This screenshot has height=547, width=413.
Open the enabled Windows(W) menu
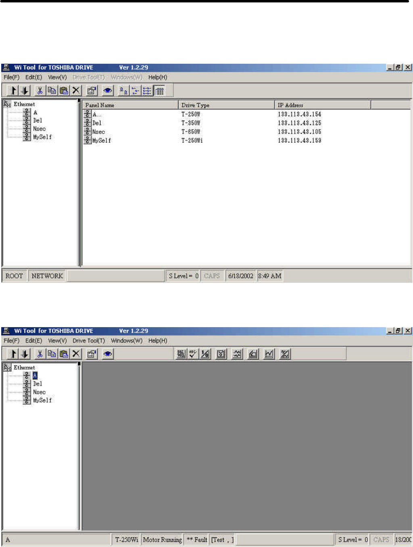[127, 340]
